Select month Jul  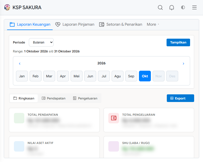[x=104, y=76]
